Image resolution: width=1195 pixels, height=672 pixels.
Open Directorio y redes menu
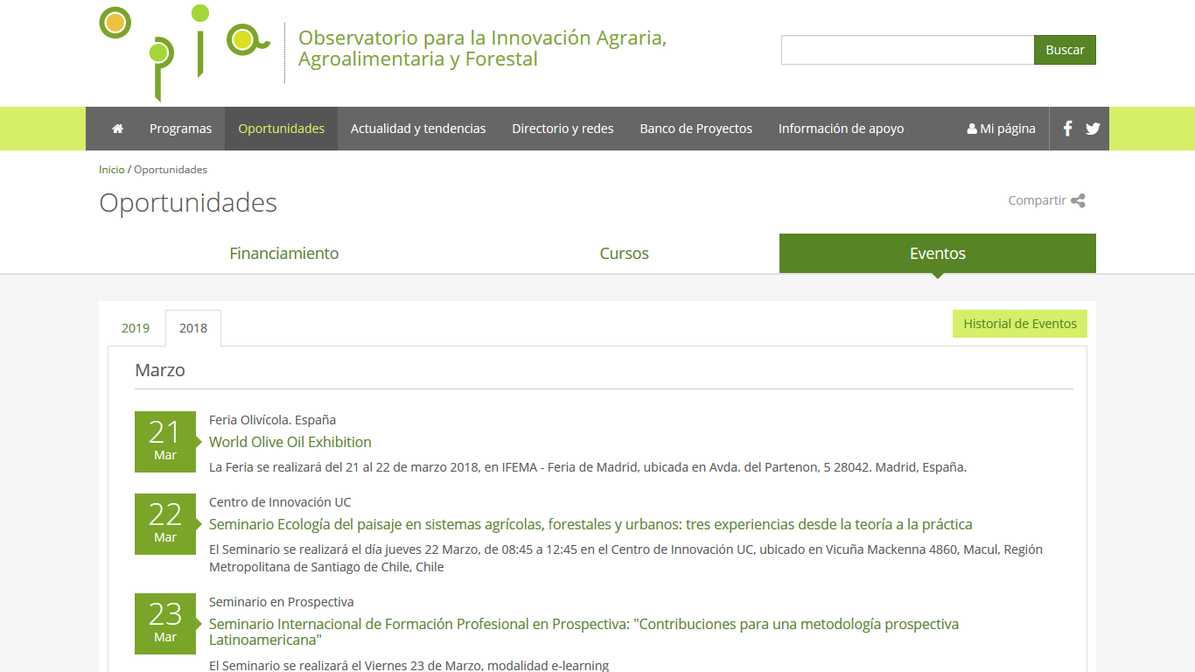(563, 129)
